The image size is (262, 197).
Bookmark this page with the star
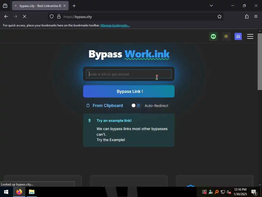[x=219, y=16]
